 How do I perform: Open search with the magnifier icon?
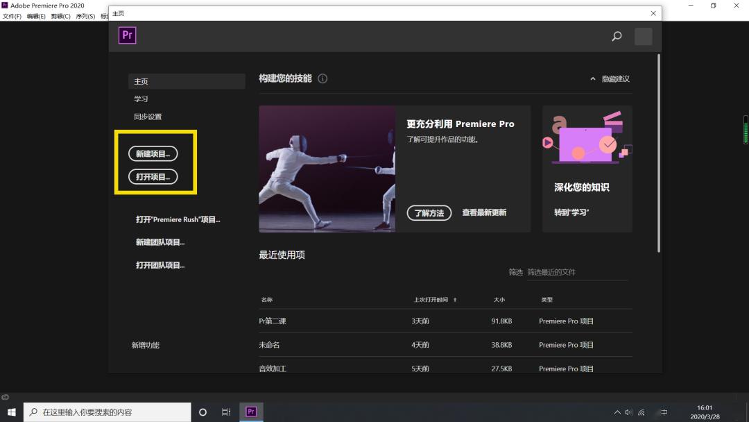pyautogui.click(x=617, y=37)
